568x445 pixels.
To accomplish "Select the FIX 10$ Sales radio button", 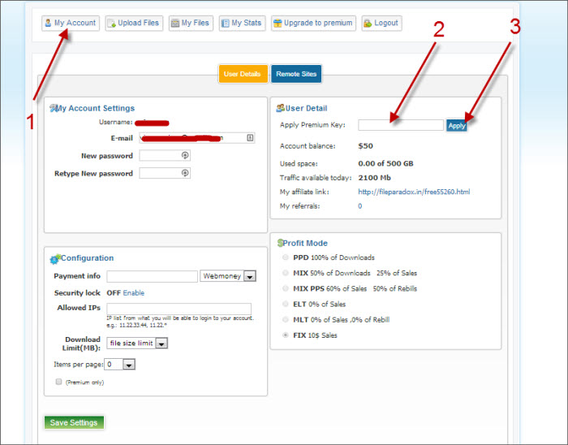I will [285, 335].
